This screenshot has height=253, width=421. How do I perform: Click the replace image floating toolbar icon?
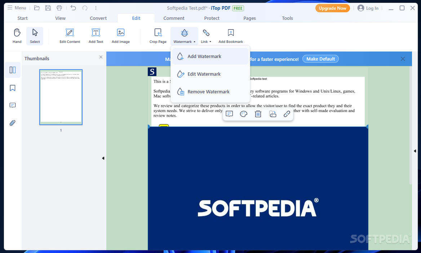pyautogui.click(x=272, y=114)
